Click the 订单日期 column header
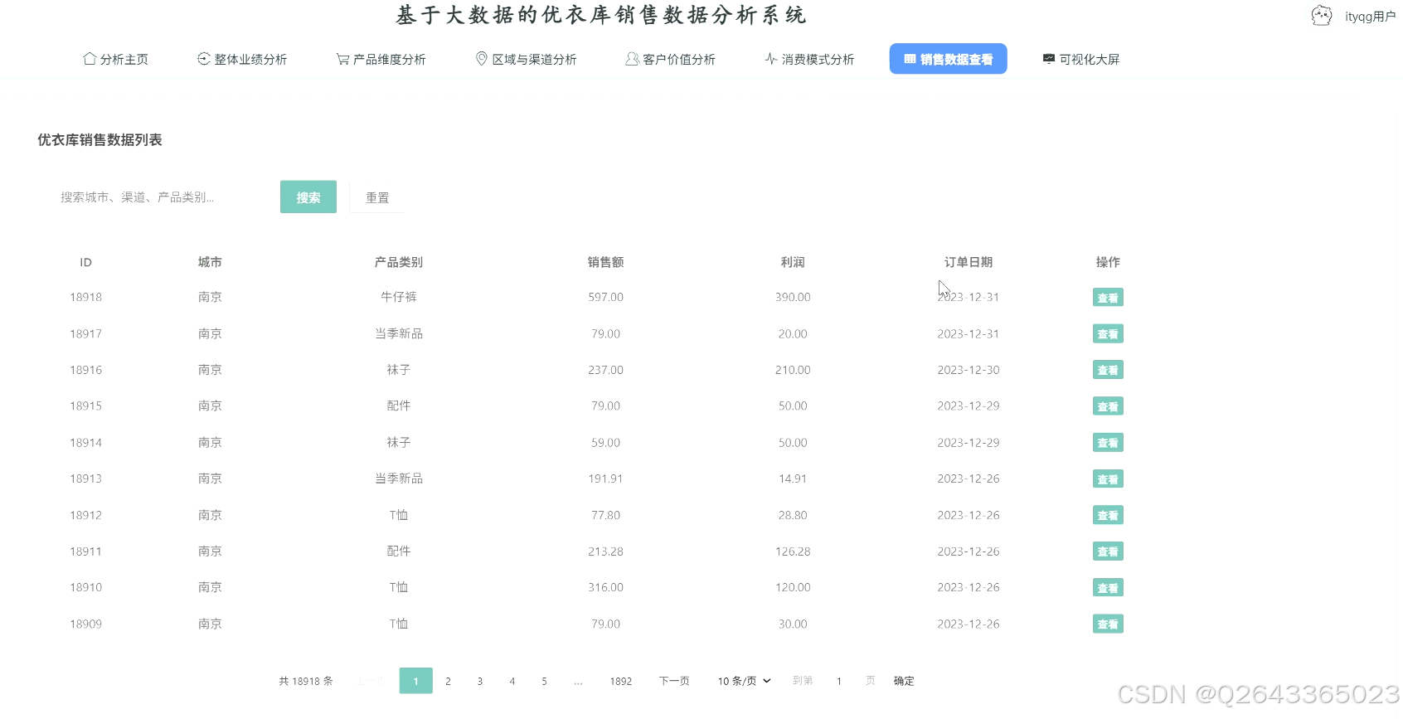The height and width of the screenshot is (719, 1403). 969,262
